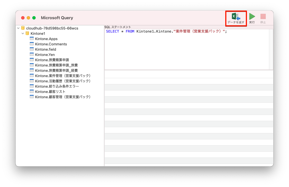Click the Excel データを返す icon

pos(236,17)
